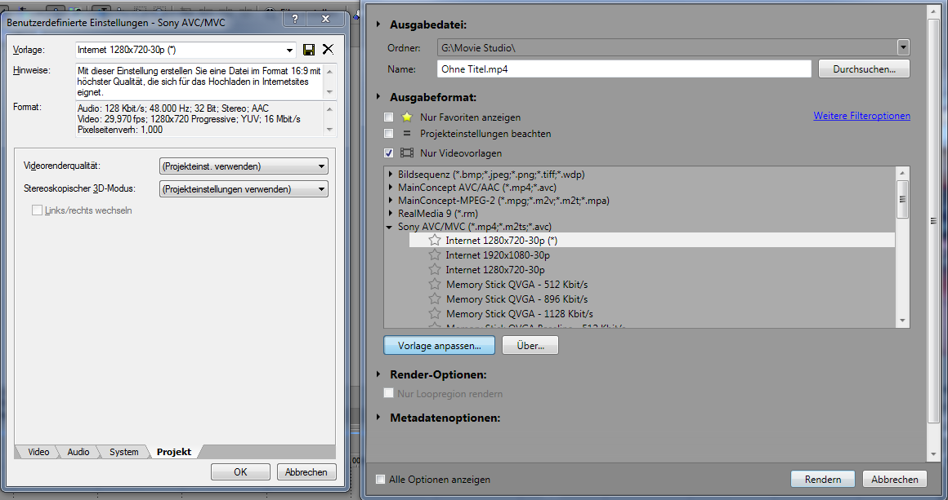Screen dimensions: 948x500
Task: Click Abbrechen in the render dialog
Action: (x=894, y=479)
